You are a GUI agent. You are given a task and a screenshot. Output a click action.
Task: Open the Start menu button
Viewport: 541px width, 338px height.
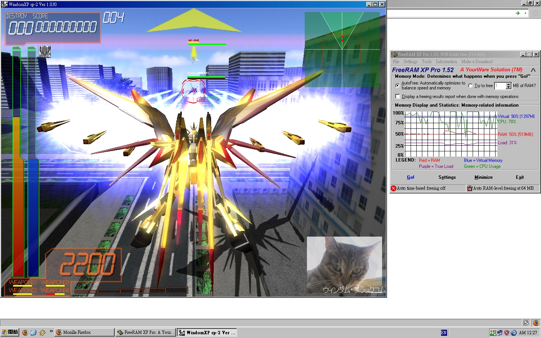pyautogui.click(x=10, y=332)
